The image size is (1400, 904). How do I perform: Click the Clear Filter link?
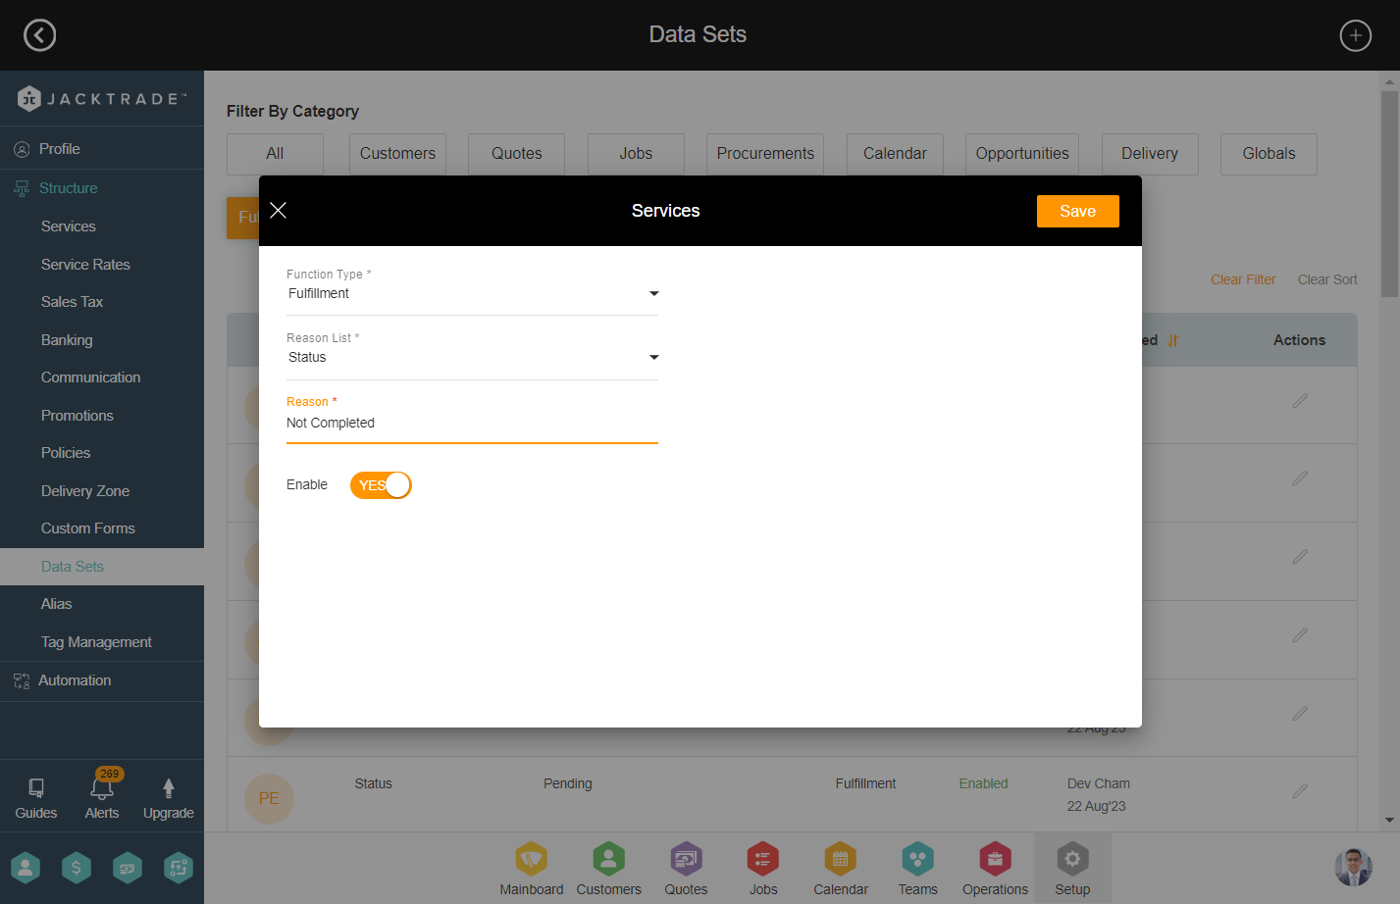pos(1243,279)
